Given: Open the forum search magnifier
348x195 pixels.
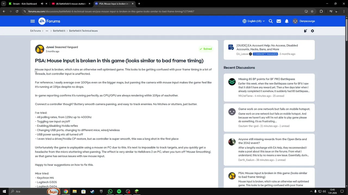Looking at the screenshot, I should click(x=271, y=21).
